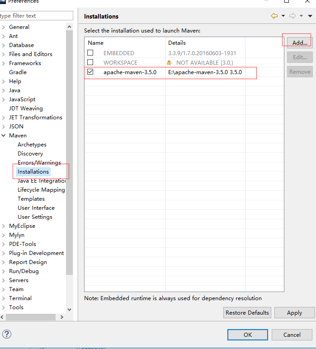Select the Installations tree item
The height and width of the screenshot is (349, 316).
(33, 172)
